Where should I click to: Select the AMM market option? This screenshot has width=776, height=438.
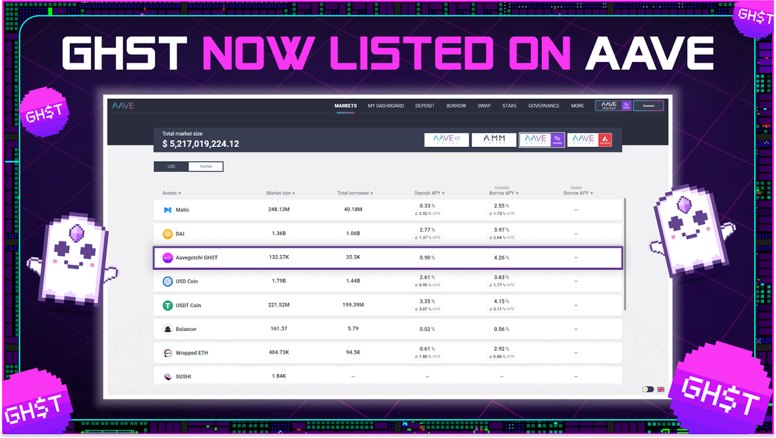point(493,140)
